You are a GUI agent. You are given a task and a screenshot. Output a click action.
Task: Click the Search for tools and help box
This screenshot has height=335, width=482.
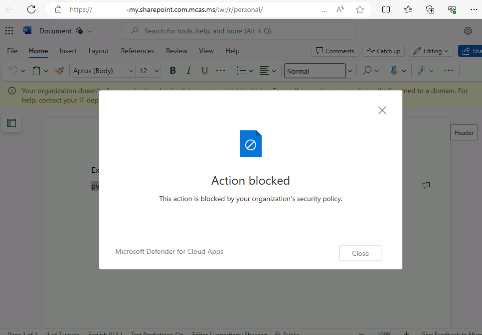pyautogui.click(x=239, y=31)
